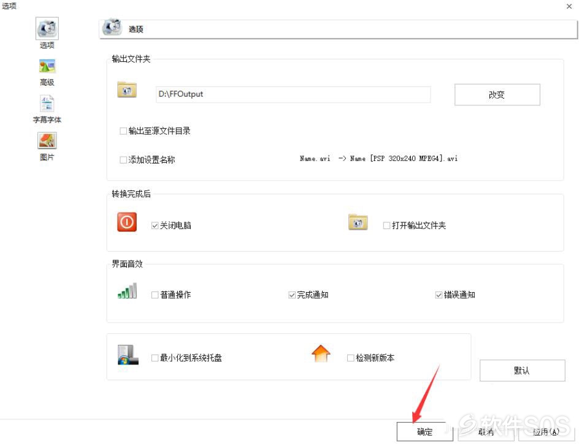Click 改变 button to change output folder
579x444 pixels.
(x=497, y=95)
